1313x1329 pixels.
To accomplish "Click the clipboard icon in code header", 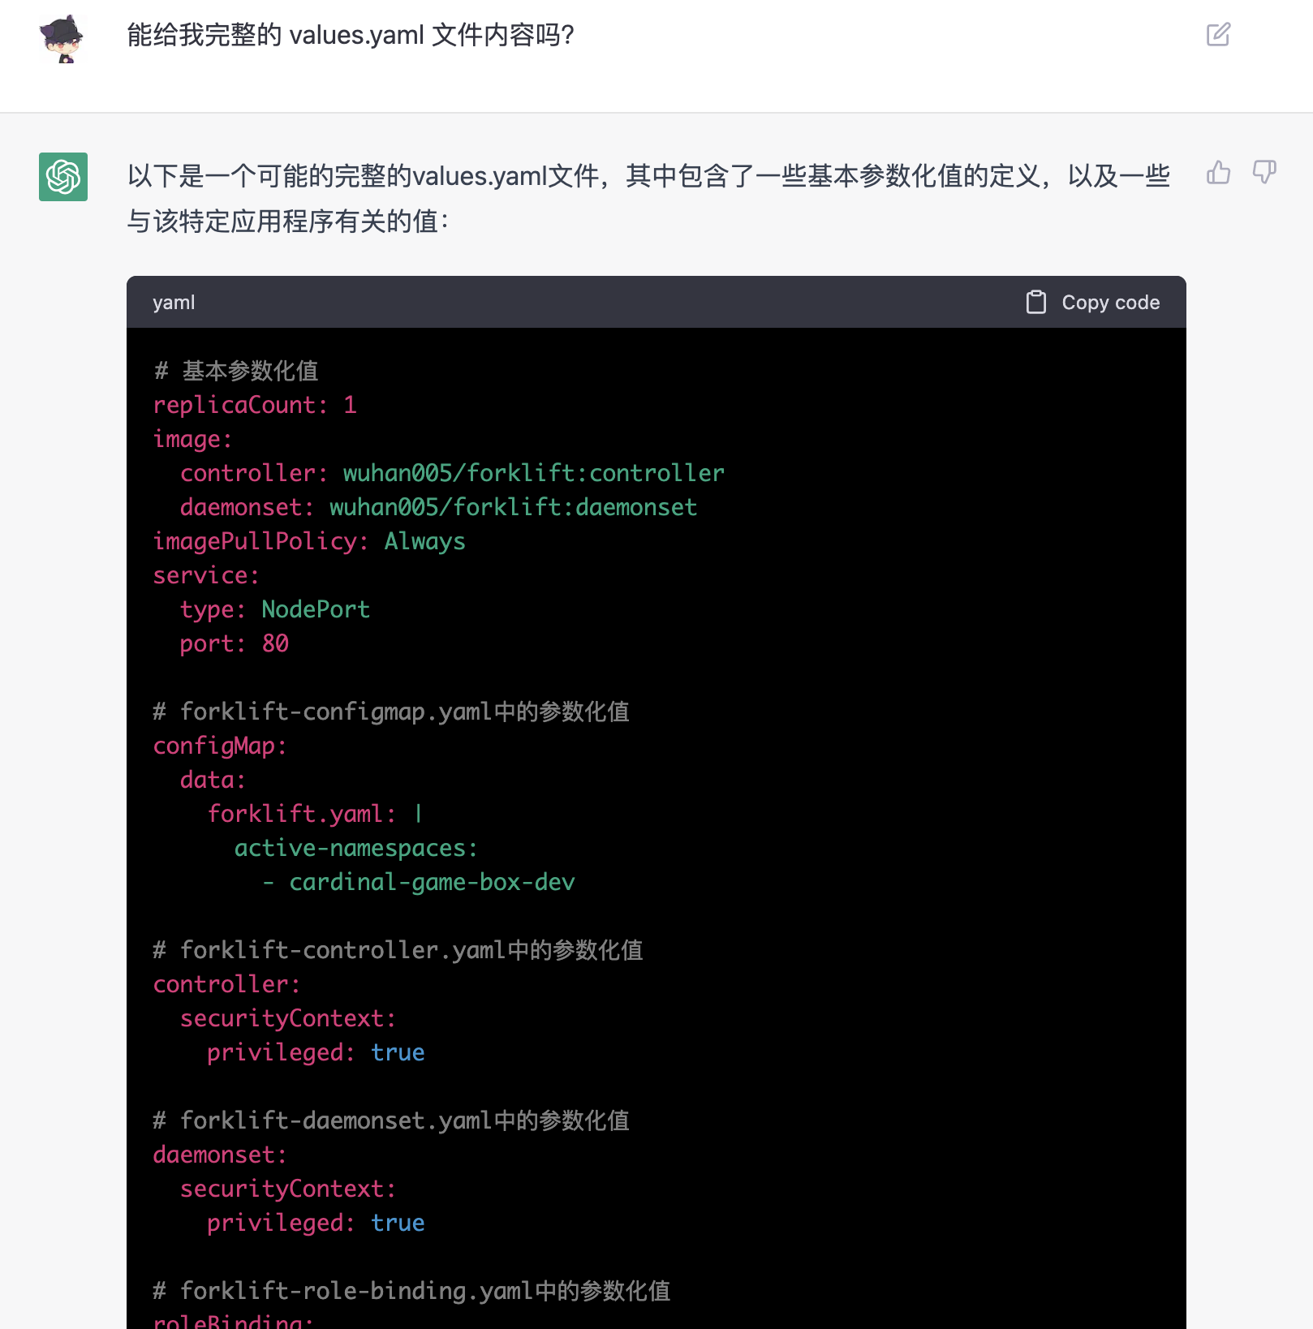I will pos(1036,303).
